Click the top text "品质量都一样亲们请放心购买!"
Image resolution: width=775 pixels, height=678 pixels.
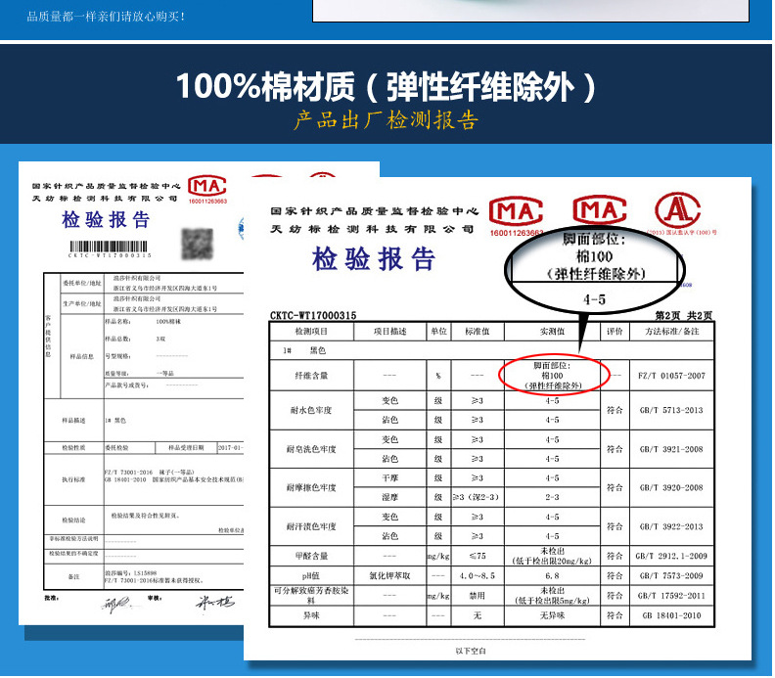click(x=107, y=17)
